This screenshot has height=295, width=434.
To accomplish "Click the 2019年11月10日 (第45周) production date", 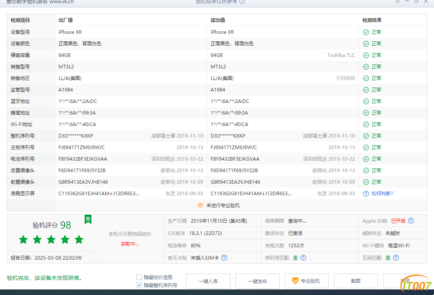I will 219,221.
